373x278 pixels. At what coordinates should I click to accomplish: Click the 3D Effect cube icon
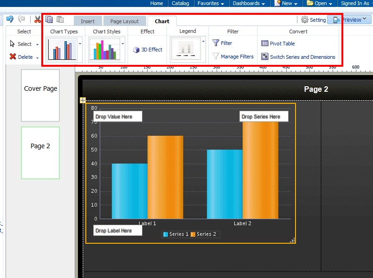click(136, 50)
